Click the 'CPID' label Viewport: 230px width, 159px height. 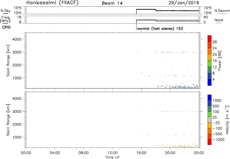click(6, 27)
